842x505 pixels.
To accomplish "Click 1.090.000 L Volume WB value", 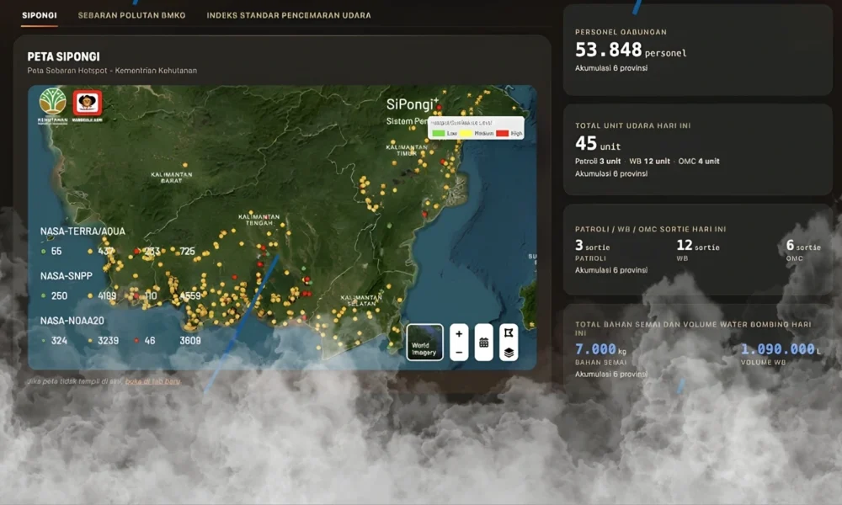I will 781,349.
